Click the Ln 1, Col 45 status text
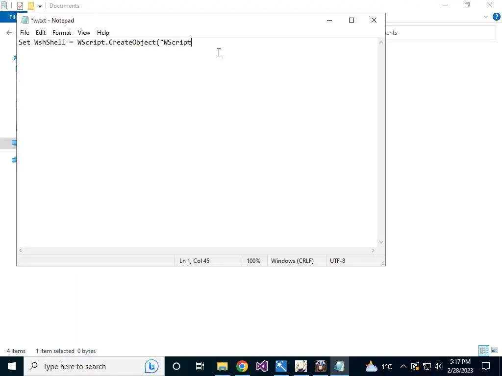 tap(194, 261)
